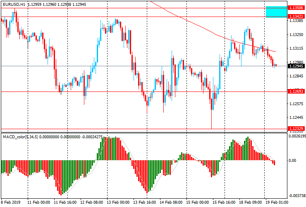306x207 pixels.
Task: Click the 1.13250 price scale value
Action: pos(296,35)
